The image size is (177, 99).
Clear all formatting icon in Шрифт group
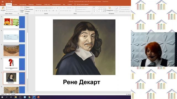(58, 8)
